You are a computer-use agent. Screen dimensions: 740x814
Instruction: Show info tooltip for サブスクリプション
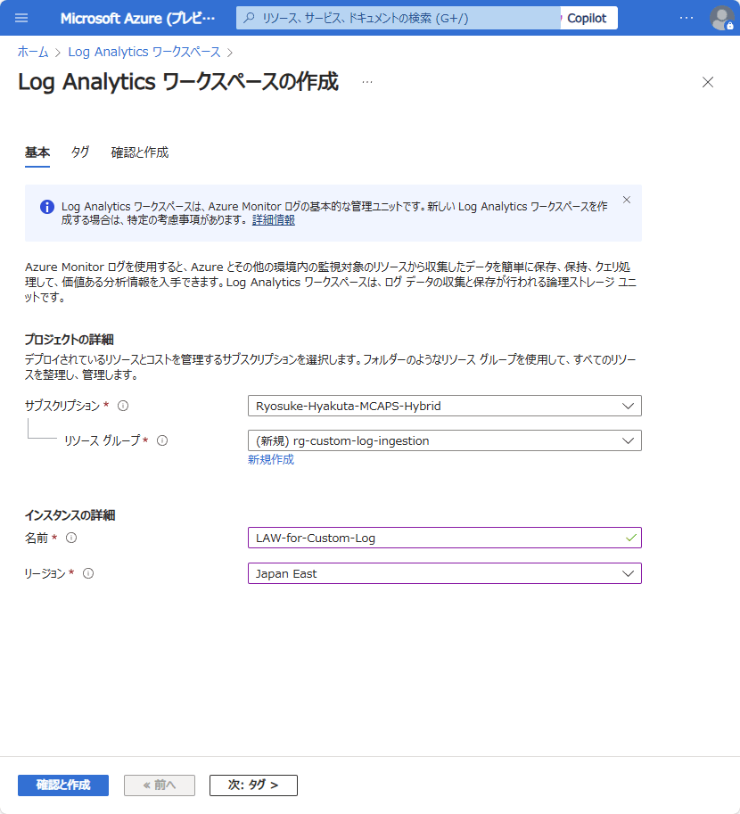click(x=123, y=406)
